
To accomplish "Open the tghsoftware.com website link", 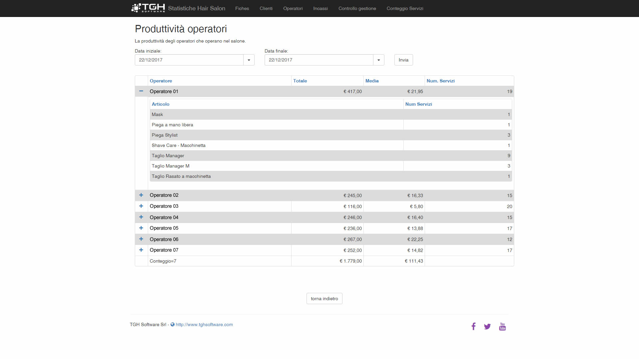I will [x=204, y=325].
